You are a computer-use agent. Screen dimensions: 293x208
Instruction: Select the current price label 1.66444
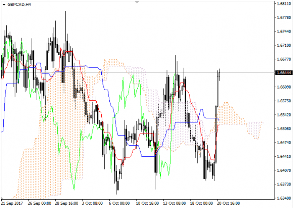click(284, 73)
